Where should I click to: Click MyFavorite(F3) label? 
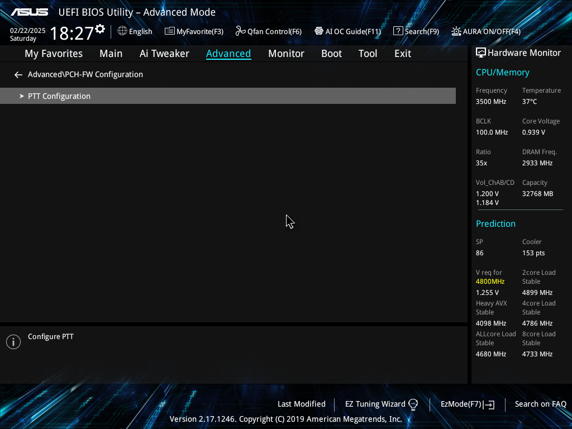pyautogui.click(x=200, y=32)
